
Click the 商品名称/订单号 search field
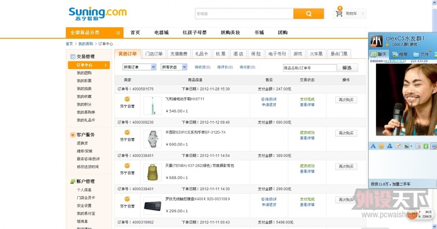pos(310,68)
